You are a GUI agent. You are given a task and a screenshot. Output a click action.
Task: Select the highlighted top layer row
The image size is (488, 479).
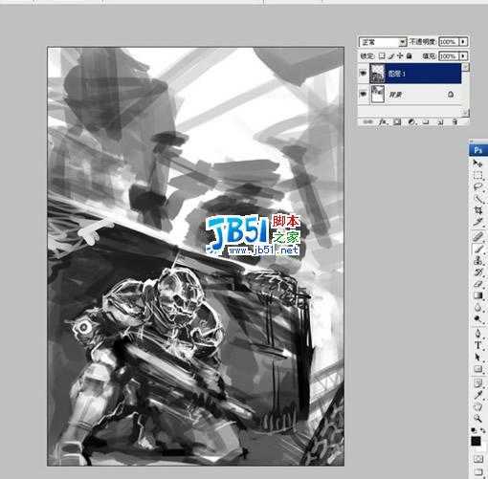[x=410, y=74]
